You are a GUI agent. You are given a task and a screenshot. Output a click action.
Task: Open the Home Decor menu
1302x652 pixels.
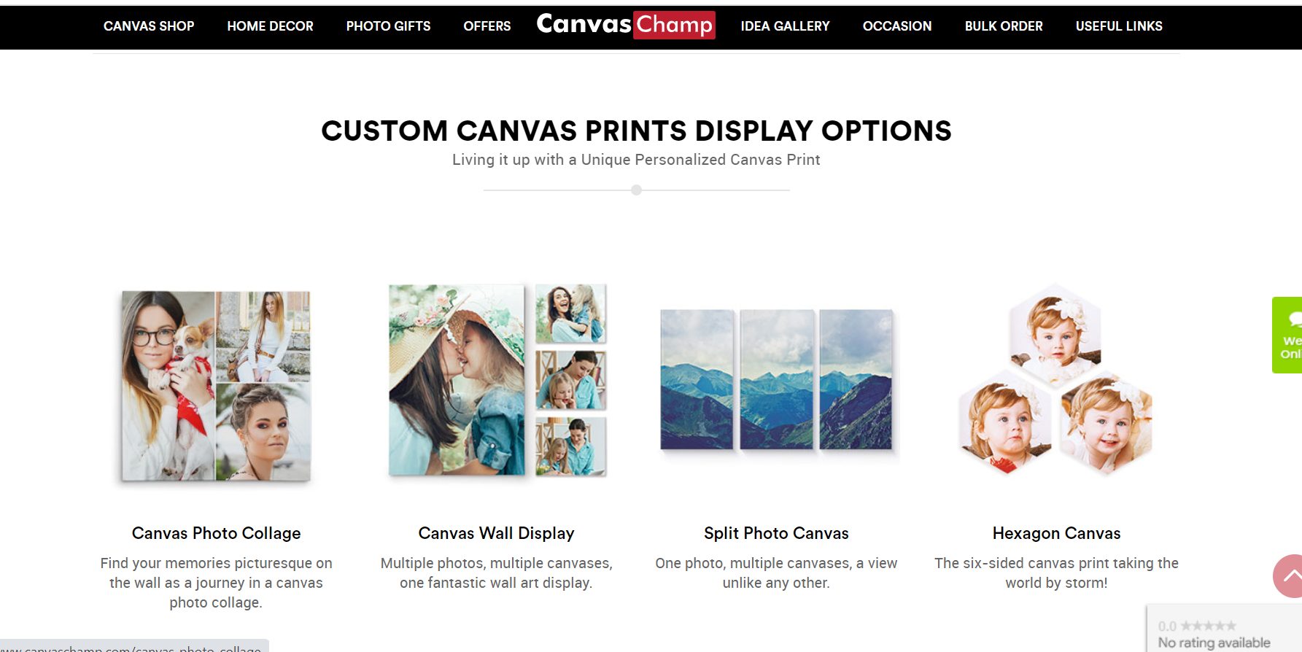[270, 26]
